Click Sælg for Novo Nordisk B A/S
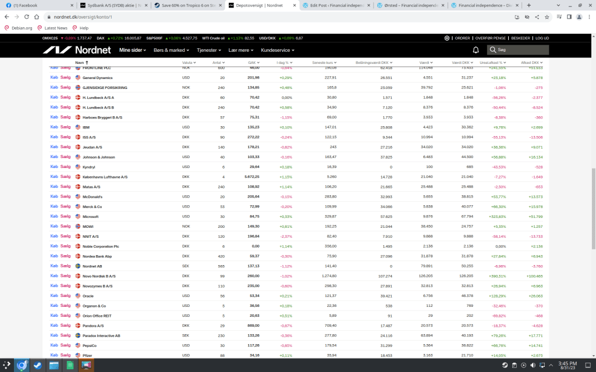The image size is (596, 372). point(65,276)
